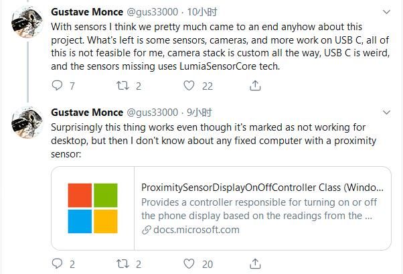Viewport: 403px width, 274px height.
Task: Open the second tweet's 9-hour timestamp
Action: coord(198,112)
